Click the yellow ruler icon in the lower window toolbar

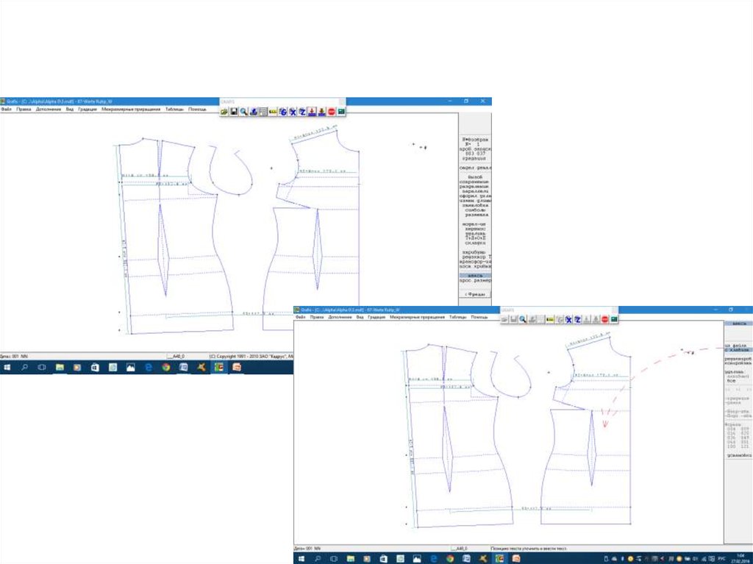(x=550, y=319)
